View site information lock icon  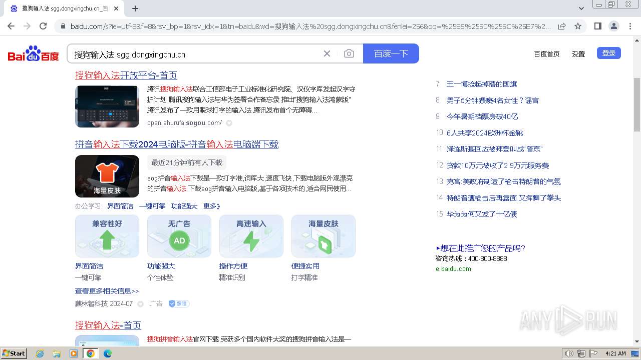(63, 26)
